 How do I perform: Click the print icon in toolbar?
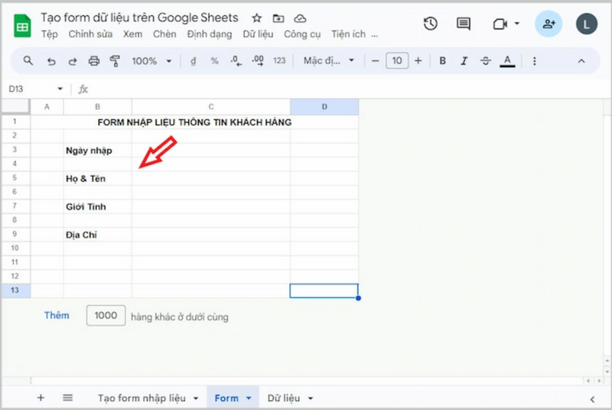point(94,61)
